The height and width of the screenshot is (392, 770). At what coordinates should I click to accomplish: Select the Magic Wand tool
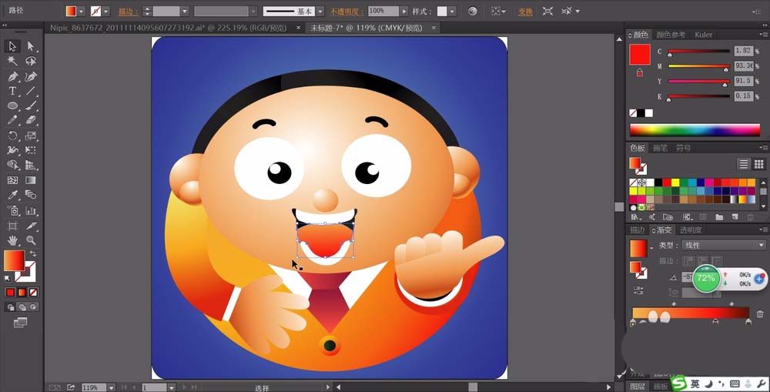12,61
